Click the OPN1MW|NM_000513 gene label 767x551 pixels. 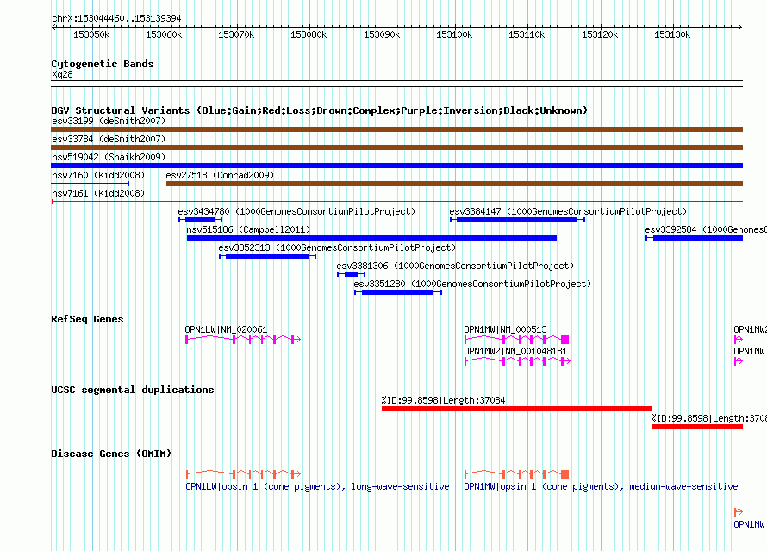pyautogui.click(x=505, y=329)
